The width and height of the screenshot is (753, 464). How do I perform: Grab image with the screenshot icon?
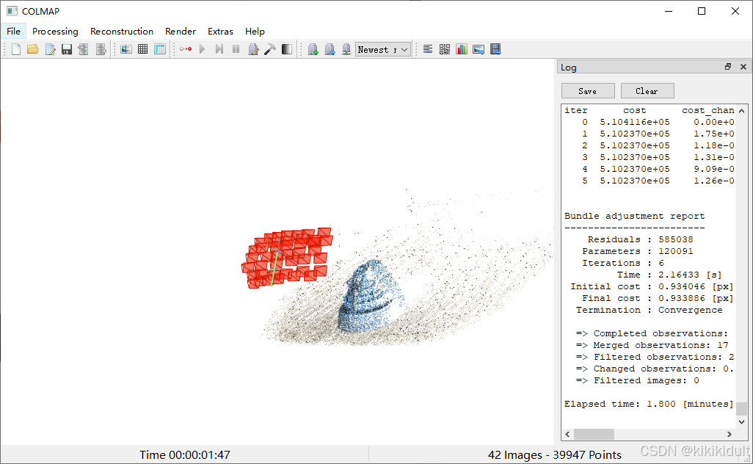coord(479,49)
